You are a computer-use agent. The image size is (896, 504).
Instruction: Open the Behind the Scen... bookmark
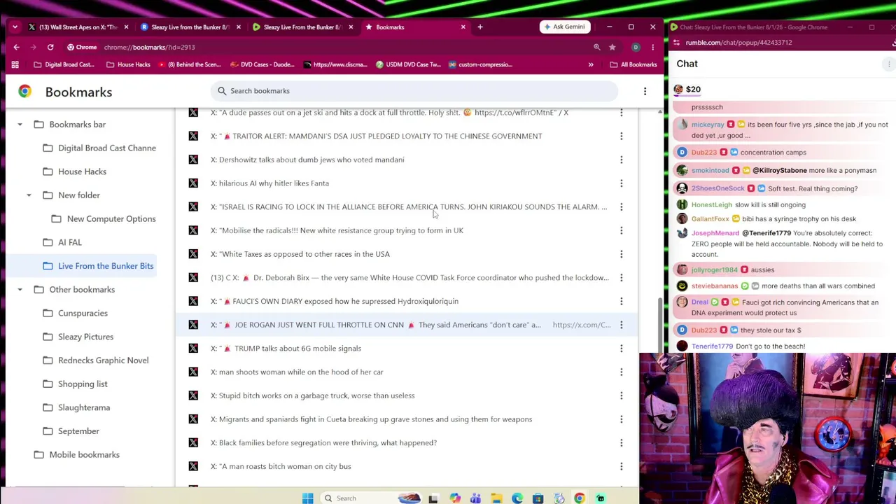pyautogui.click(x=190, y=64)
